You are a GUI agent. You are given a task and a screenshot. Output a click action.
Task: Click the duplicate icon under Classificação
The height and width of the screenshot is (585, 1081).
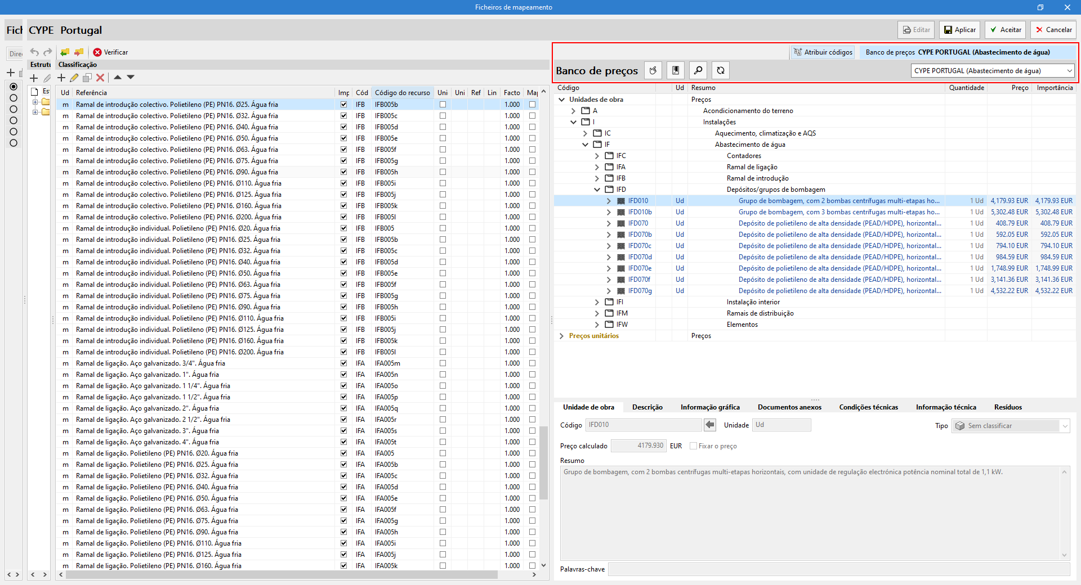click(x=87, y=78)
